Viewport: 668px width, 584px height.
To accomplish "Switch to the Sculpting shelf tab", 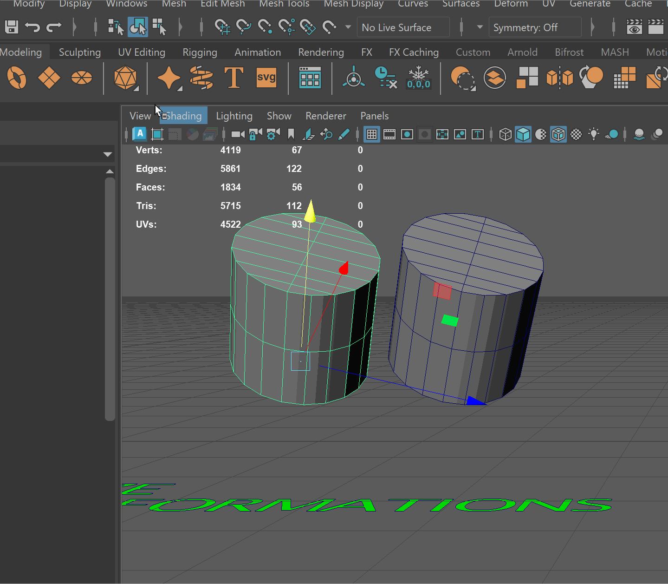I will click(80, 52).
